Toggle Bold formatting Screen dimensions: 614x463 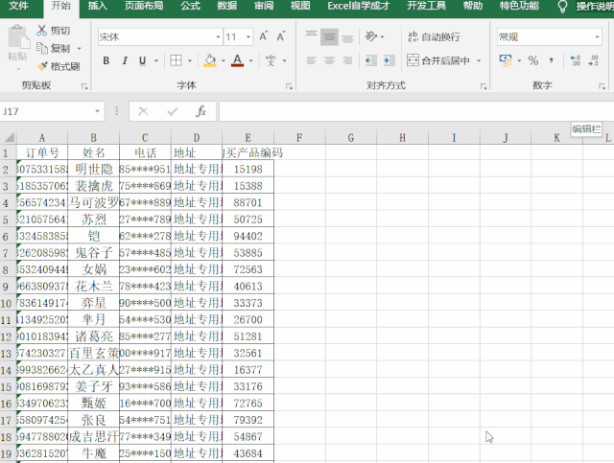click(x=106, y=60)
